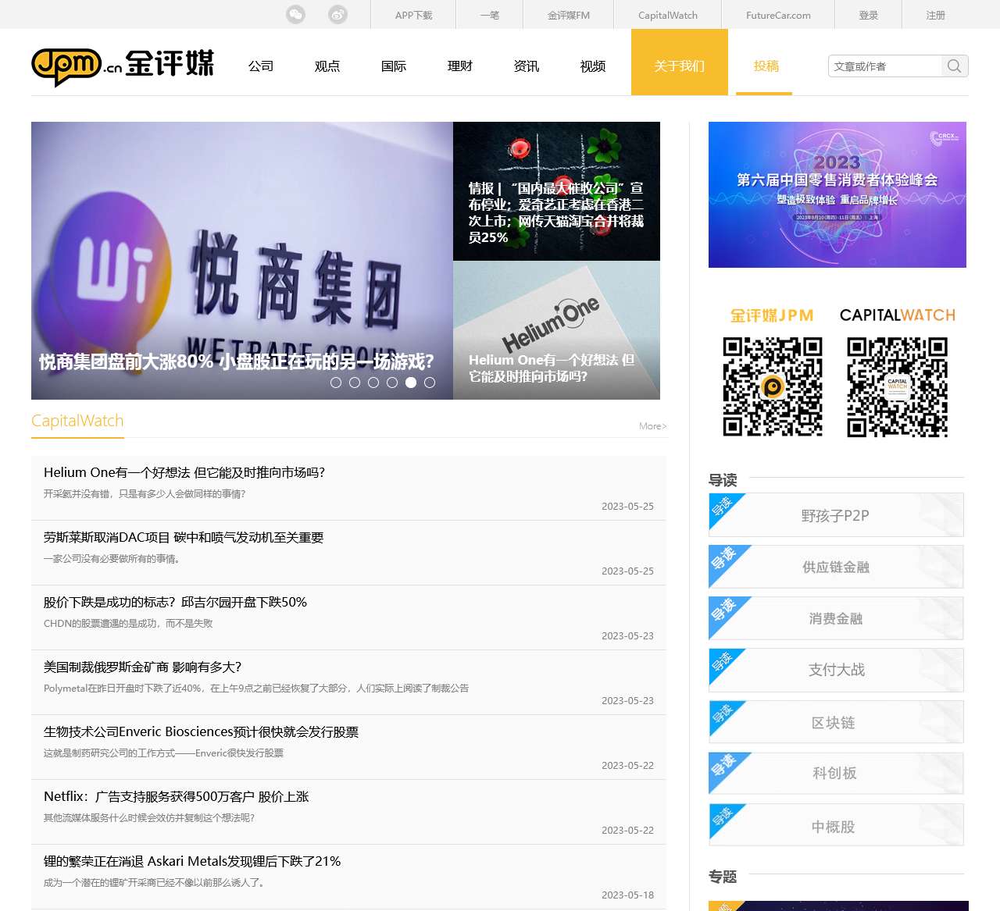Viewport: 1000px width, 911px height.
Task: Select the first carousel dot
Action: pyautogui.click(x=337, y=383)
